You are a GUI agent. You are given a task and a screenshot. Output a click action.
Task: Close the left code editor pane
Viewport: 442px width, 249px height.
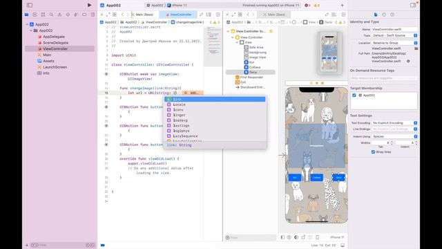pos(102,15)
